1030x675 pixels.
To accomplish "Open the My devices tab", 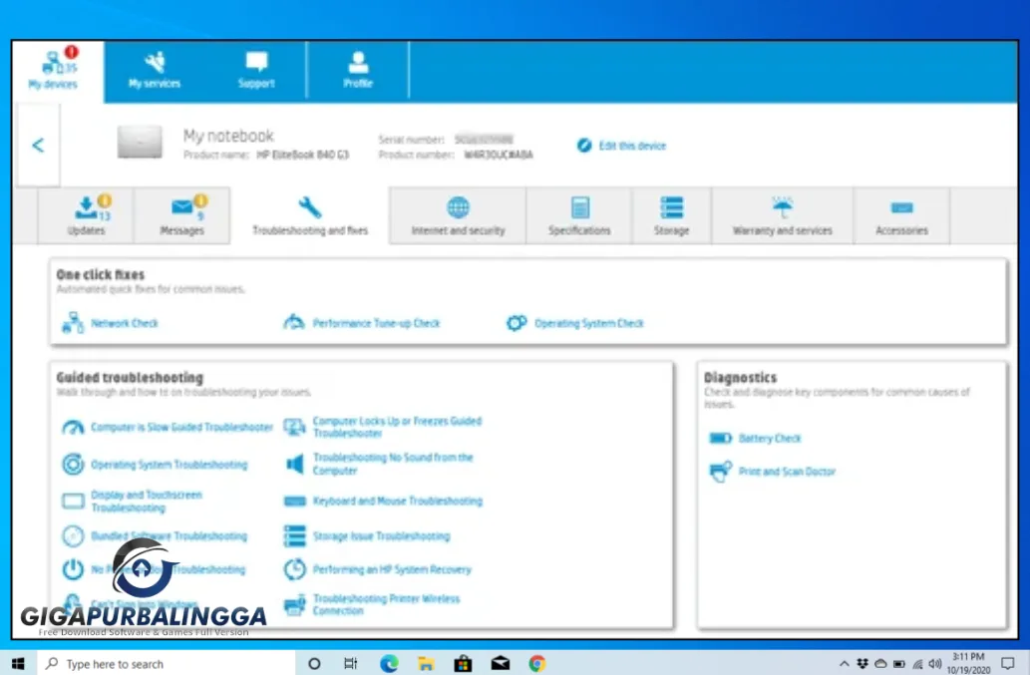I will (x=58, y=71).
